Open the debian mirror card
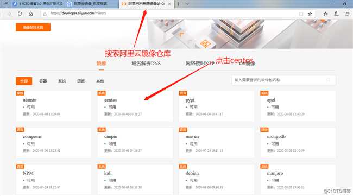 (216, 179)
